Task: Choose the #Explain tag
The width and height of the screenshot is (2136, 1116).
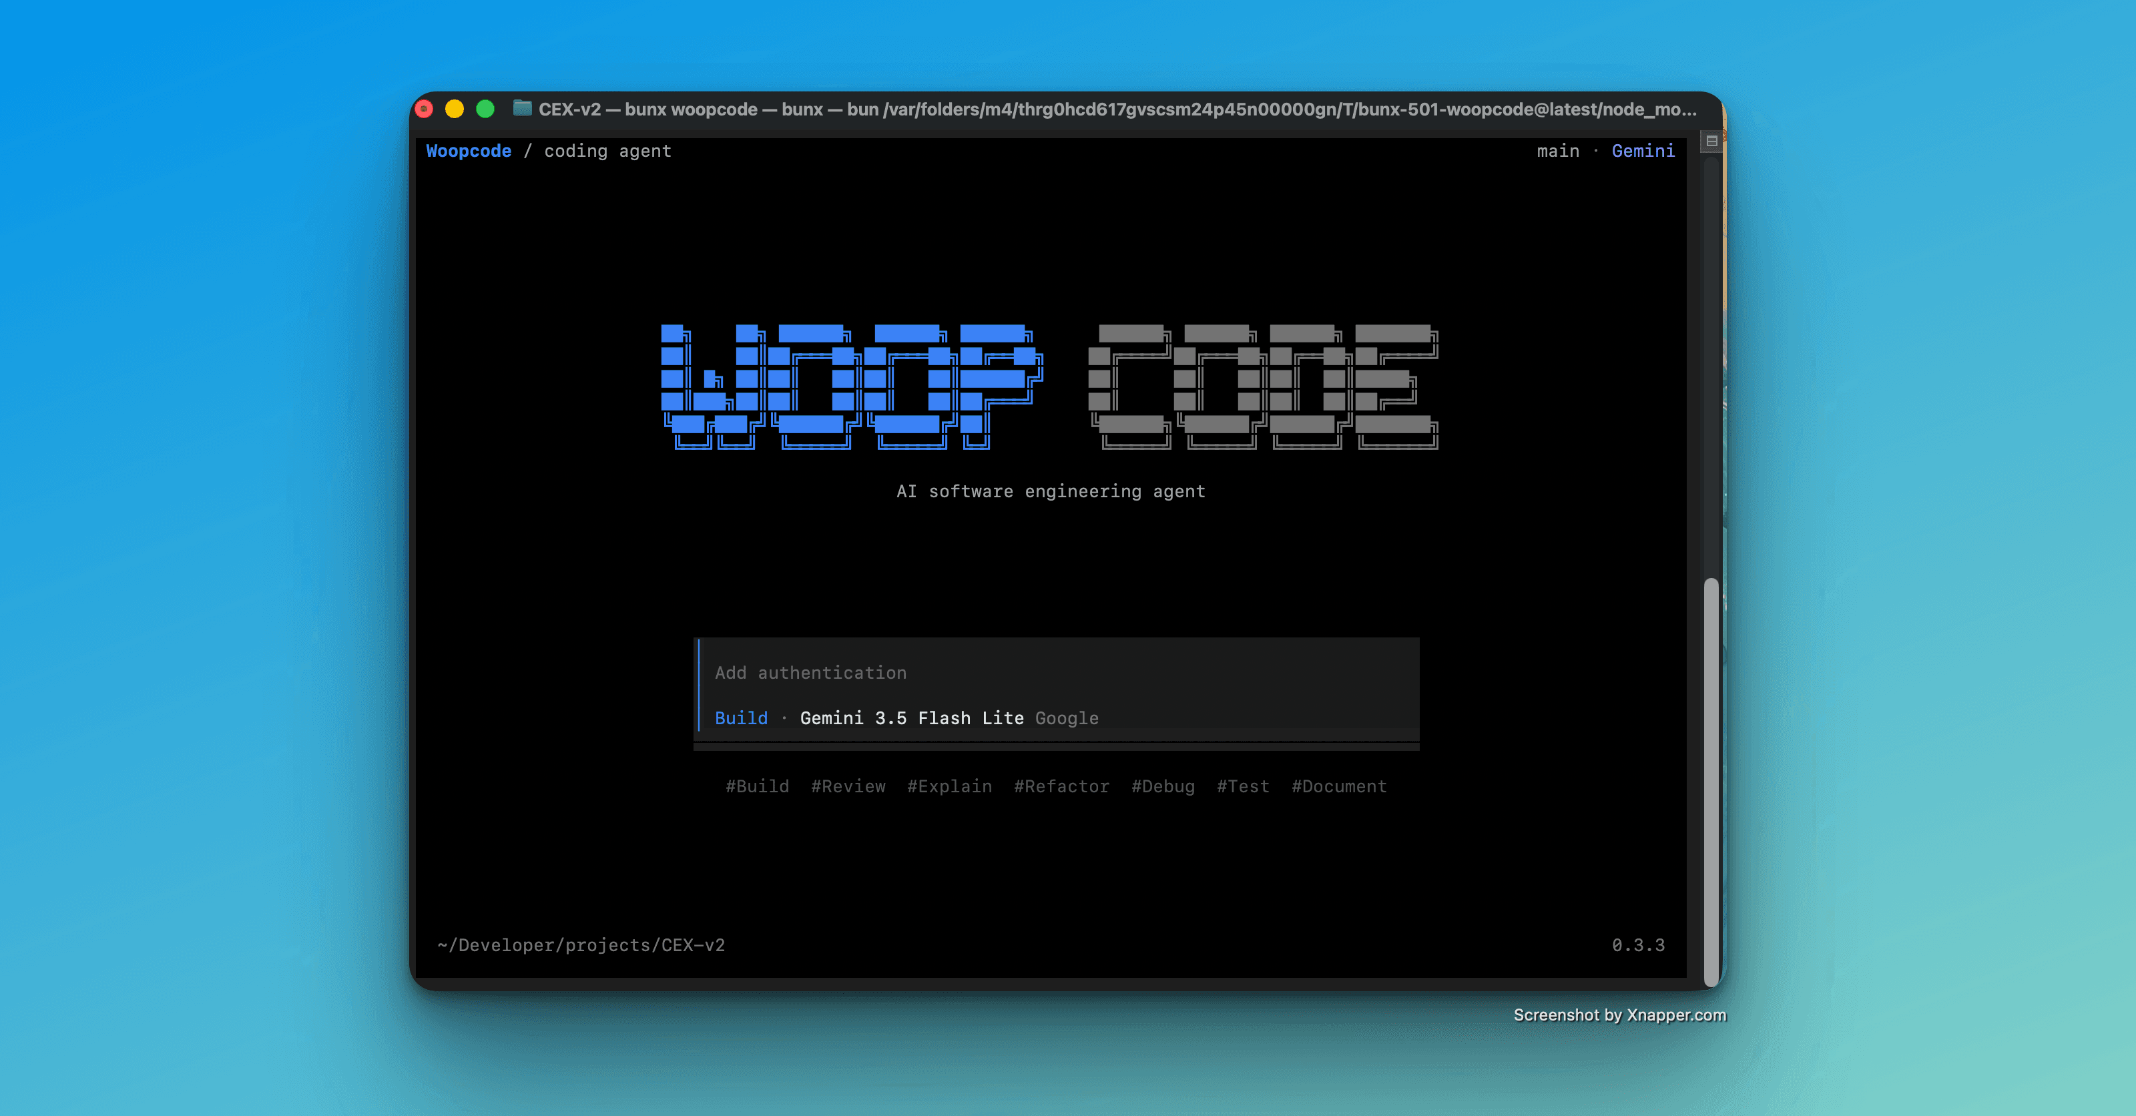Action: [949, 786]
